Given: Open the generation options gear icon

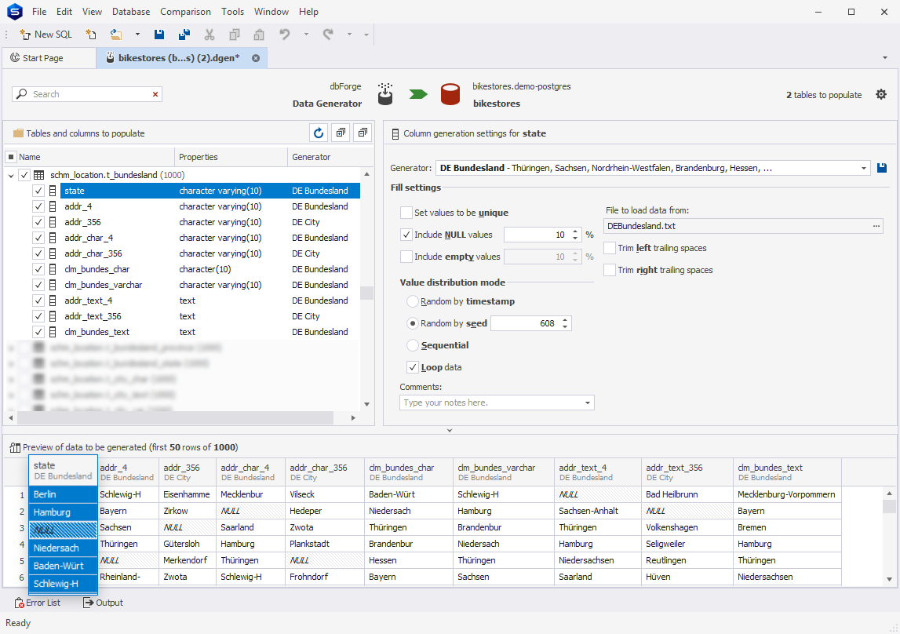Looking at the screenshot, I should tap(881, 95).
